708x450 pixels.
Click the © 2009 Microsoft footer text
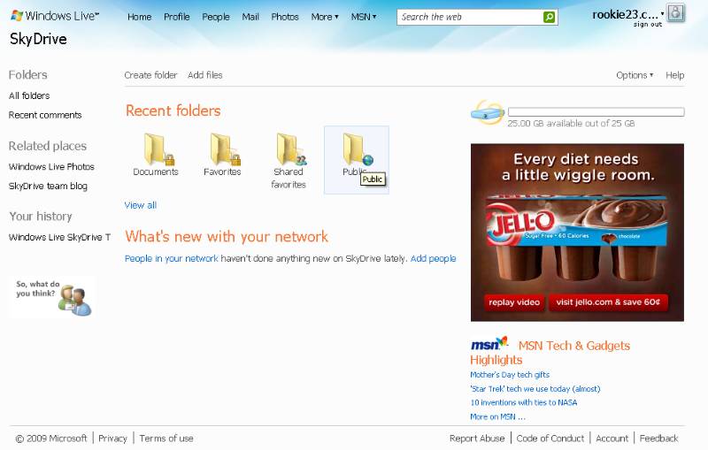pos(51,439)
